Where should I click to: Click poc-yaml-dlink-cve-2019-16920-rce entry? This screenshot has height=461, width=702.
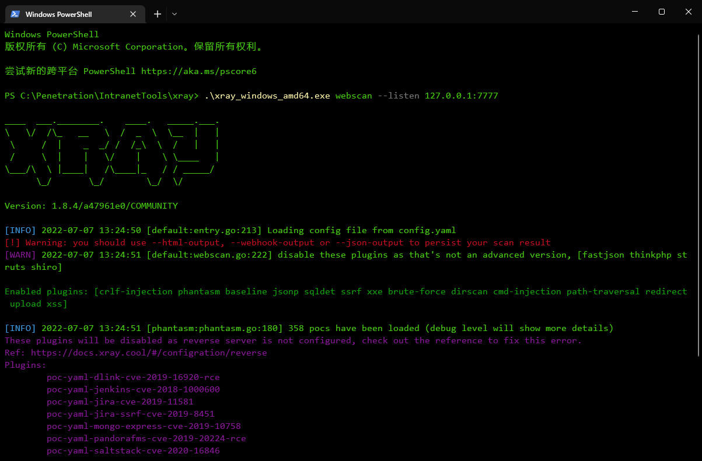point(133,377)
